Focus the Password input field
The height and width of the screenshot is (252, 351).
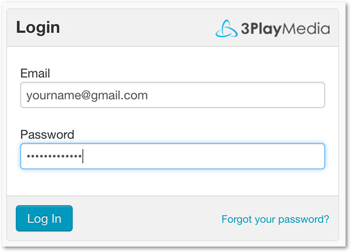click(x=172, y=156)
